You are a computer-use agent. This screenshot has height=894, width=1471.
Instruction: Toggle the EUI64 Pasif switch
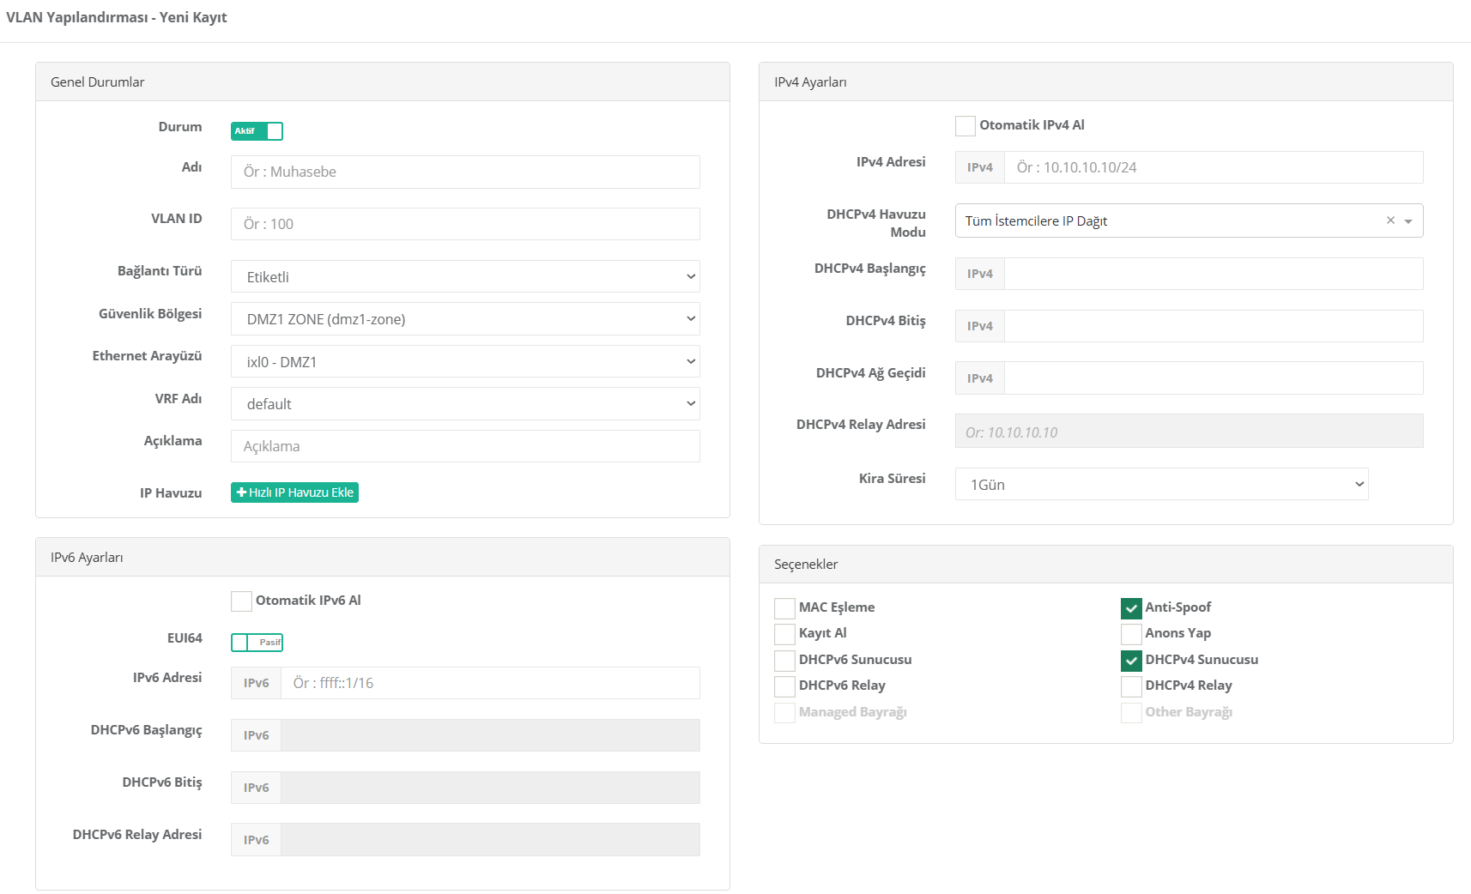point(257,643)
